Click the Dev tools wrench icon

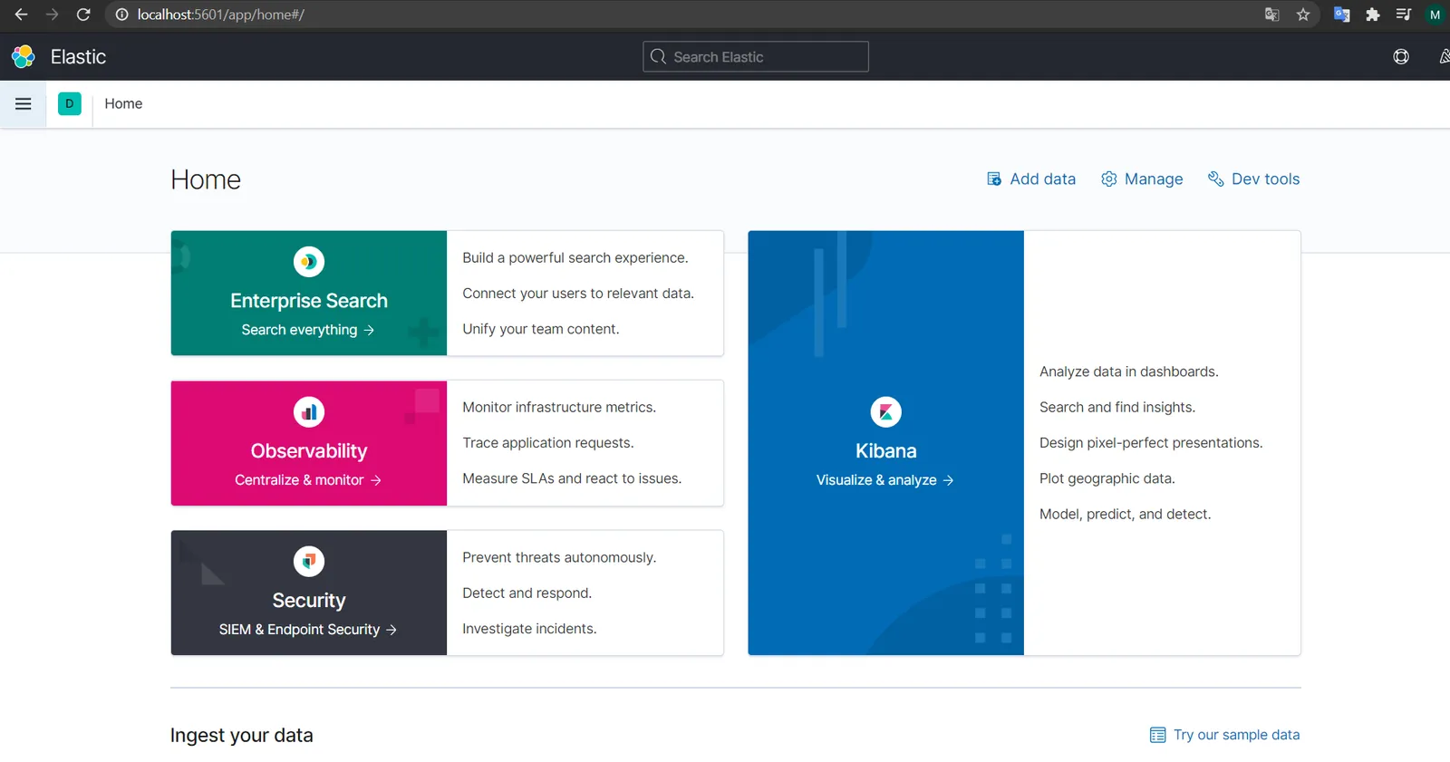coord(1216,178)
